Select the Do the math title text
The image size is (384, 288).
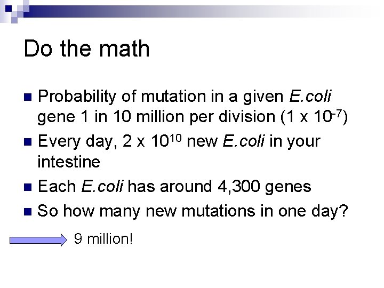click(x=87, y=49)
